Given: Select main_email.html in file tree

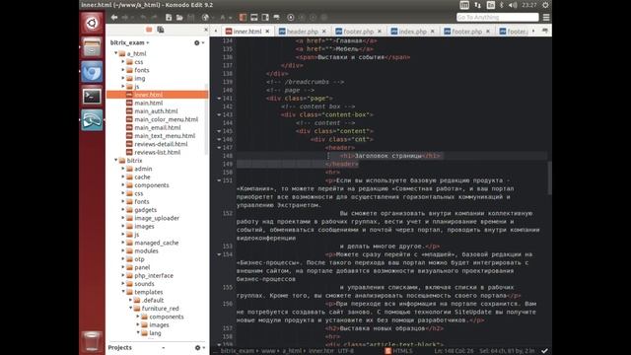Looking at the screenshot, I should click(x=158, y=127).
